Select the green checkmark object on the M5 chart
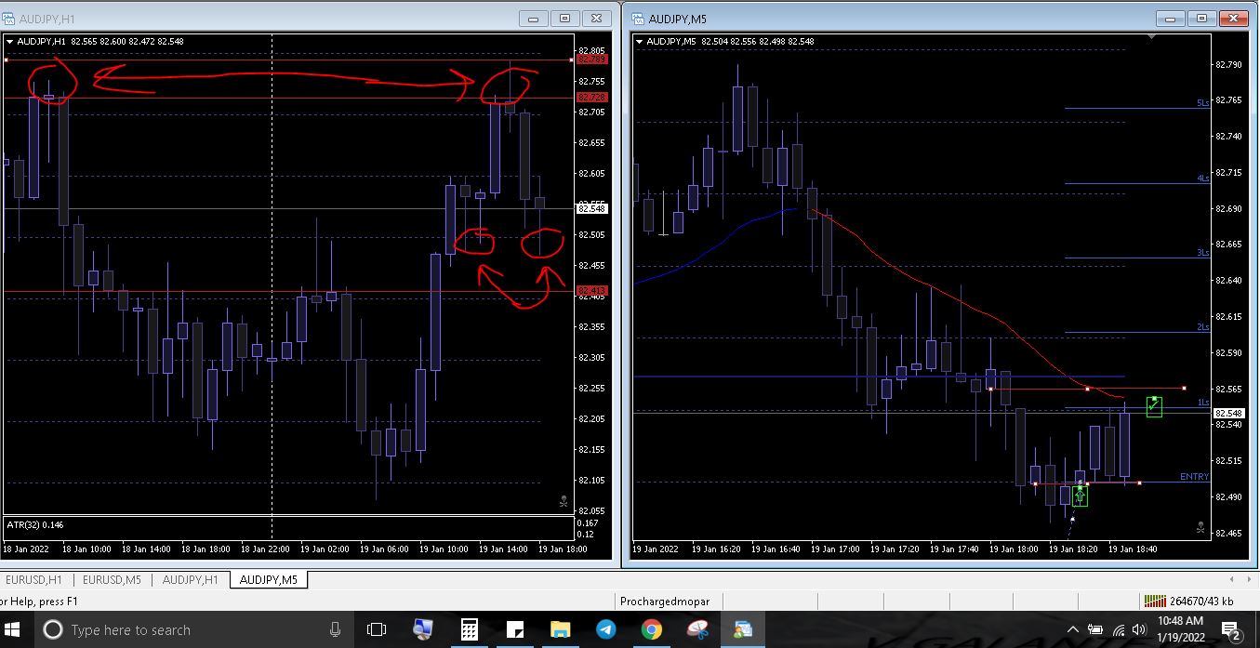1260x648 pixels. [x=1154, y=406]
